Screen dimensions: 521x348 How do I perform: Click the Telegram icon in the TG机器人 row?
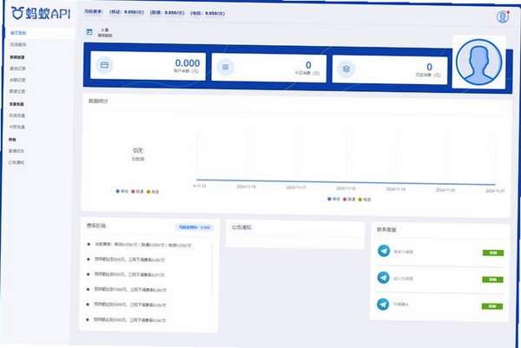(x=383, y=304)
